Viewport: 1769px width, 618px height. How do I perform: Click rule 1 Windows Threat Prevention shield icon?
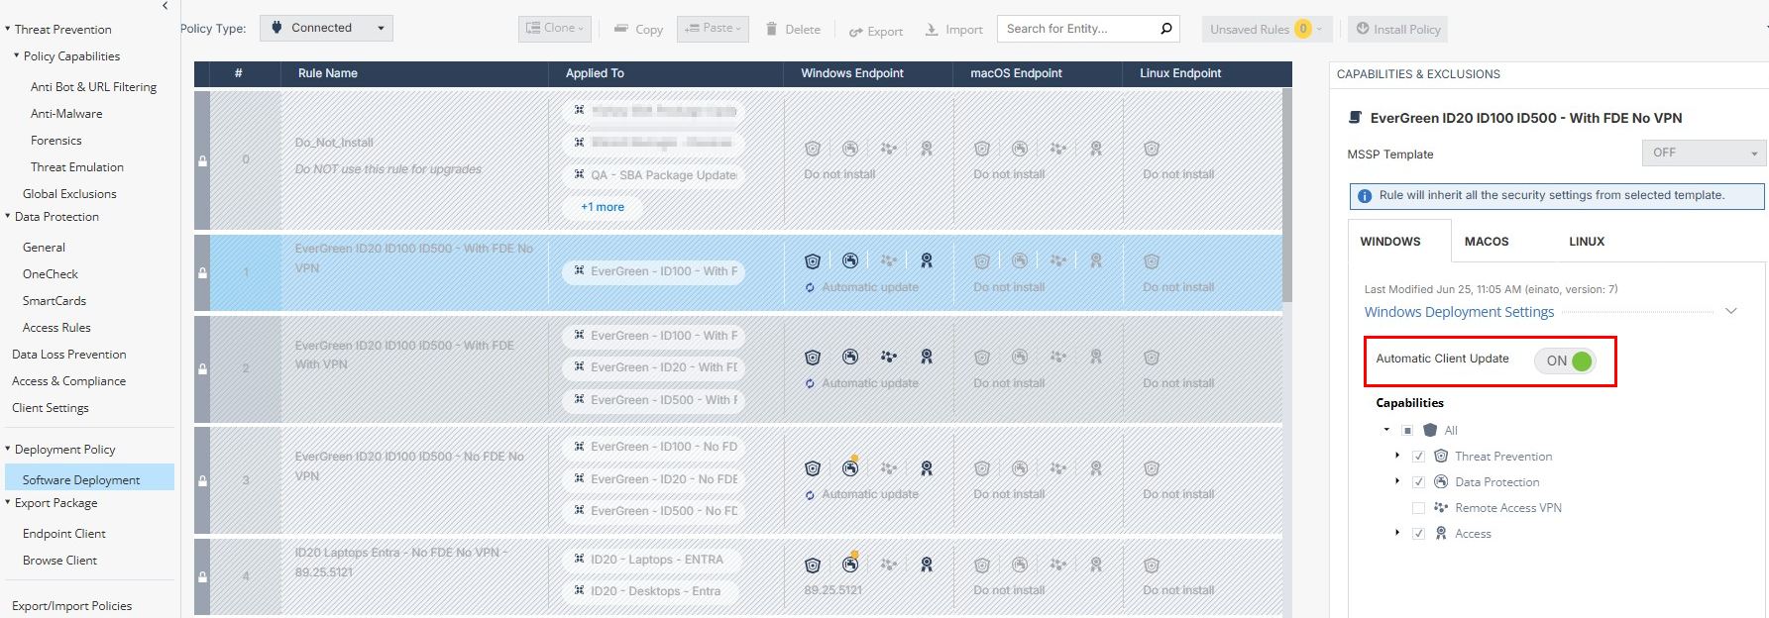(x=813, y=261)
